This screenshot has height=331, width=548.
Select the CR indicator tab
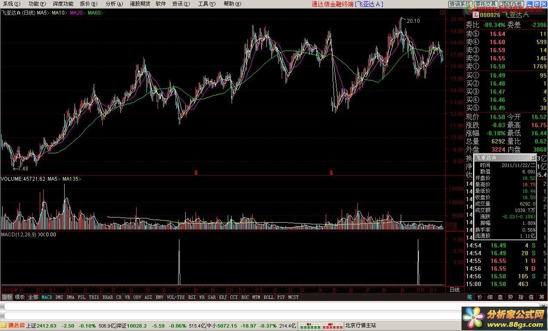[x=119, y=297]
